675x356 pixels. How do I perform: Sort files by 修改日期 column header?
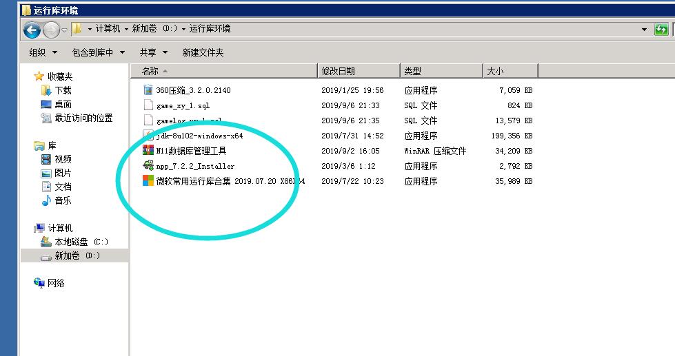338,71
